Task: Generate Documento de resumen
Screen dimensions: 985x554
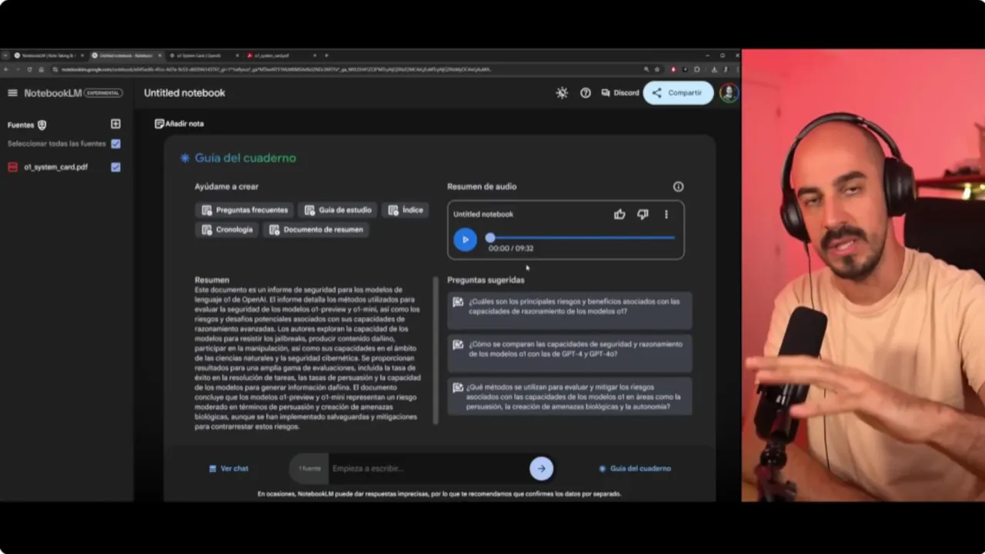Action: pyautogui.click(x=316, y=229)
